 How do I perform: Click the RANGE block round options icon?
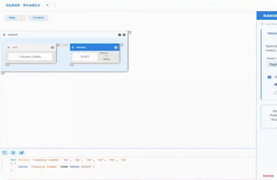(116, 47)
